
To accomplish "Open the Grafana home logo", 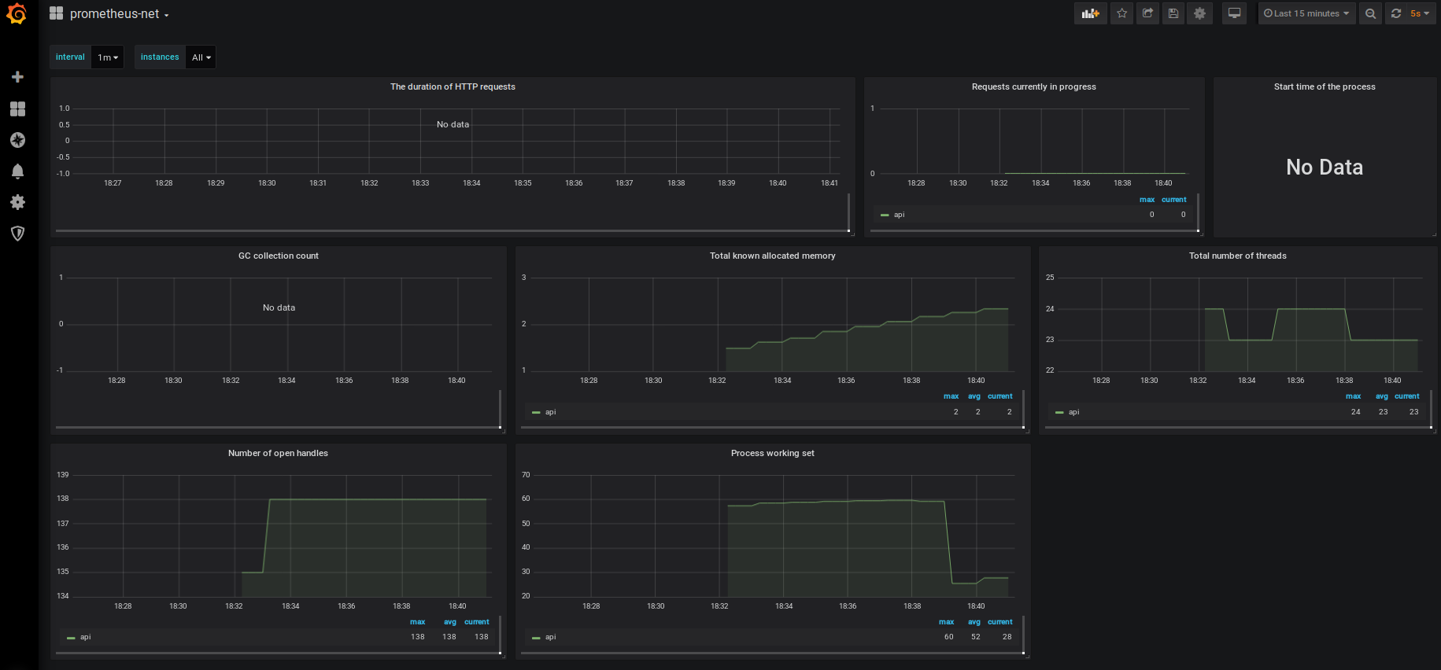I will tap(17, 14).
